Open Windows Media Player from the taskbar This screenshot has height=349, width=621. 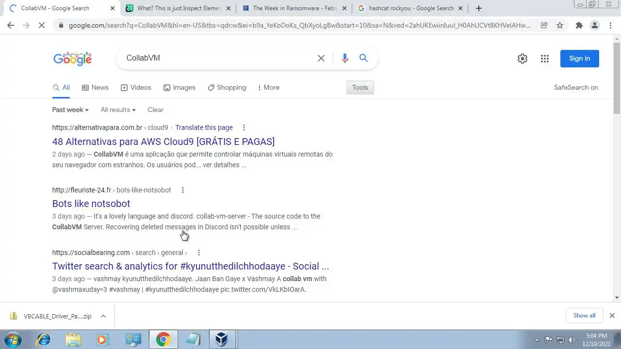103,339
